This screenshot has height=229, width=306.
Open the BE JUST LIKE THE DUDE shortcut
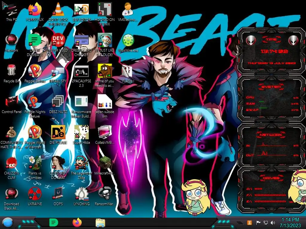pos(105,41)
